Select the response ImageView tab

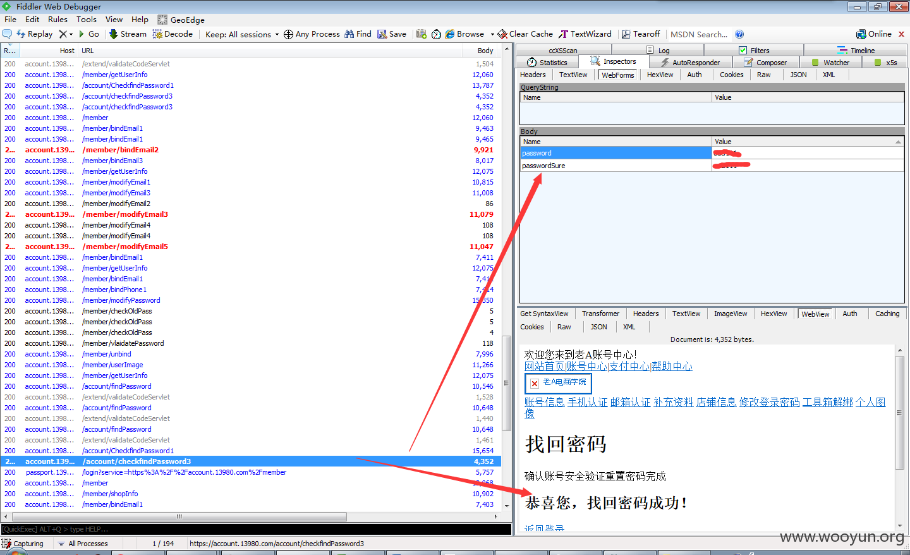pos(731,314)
